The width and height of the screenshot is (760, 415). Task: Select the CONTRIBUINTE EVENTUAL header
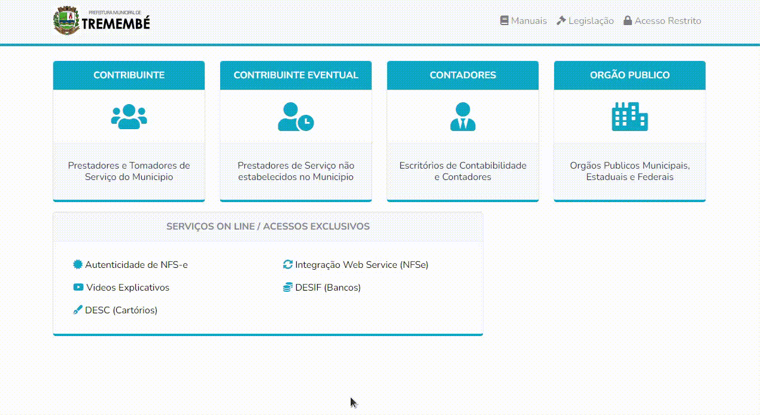coord(296,75)
